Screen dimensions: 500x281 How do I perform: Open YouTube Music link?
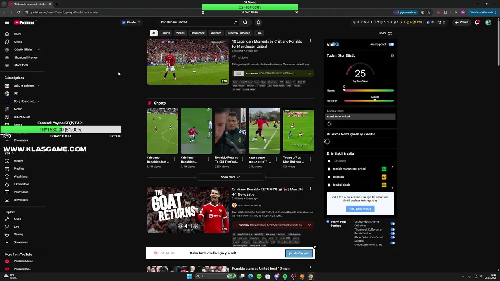(23, 261)
